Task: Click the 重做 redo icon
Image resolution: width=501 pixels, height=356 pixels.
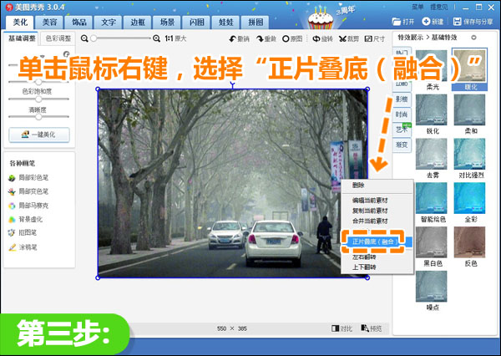Action: pos(260,39)
